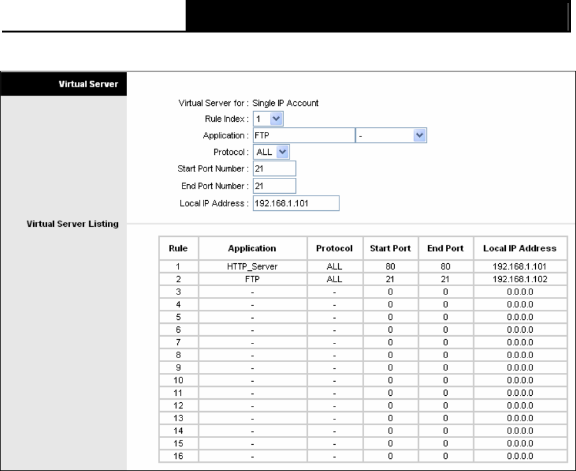Click the Protocol column header
576x471 pixels.
pyautogui.click(x=334, y=249)
